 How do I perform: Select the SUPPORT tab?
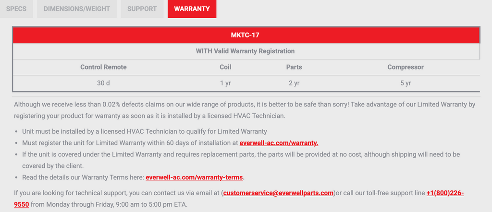pyautogui.click(x=142, y=9)
